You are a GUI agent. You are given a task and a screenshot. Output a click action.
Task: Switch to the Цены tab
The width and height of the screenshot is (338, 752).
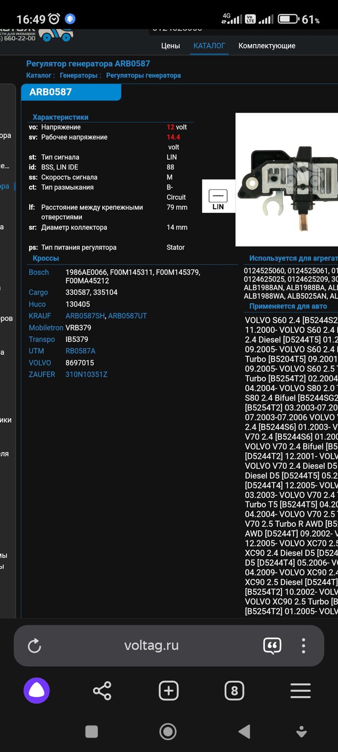click(171, 46)
